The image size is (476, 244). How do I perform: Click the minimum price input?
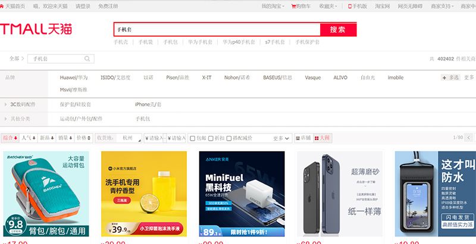click(x=154, y=138)
